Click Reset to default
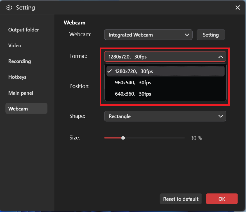Screen dimensions: 246x212 181,199
